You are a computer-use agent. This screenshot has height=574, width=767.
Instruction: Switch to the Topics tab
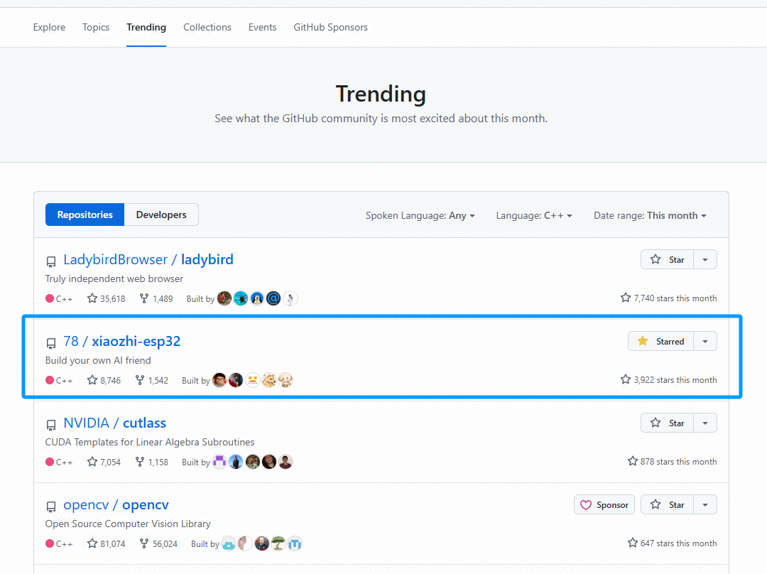click(96, 28)
